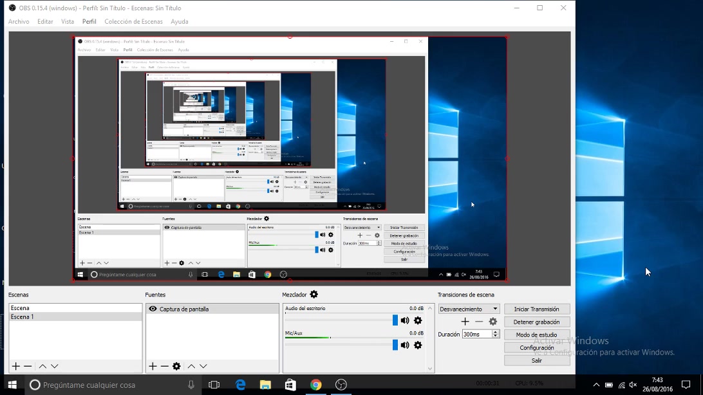This screenshot has width=703, height=395.
Task: Click Detener grabación button
Action: (536, 322)
